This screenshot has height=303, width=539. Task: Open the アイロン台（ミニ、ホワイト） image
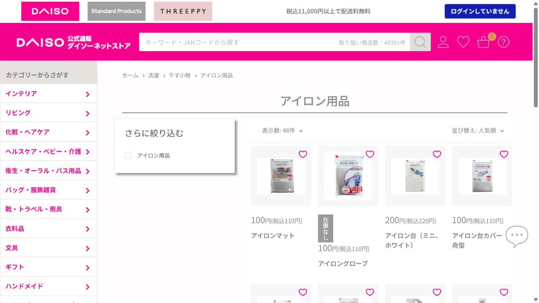(x=415, y=176)
